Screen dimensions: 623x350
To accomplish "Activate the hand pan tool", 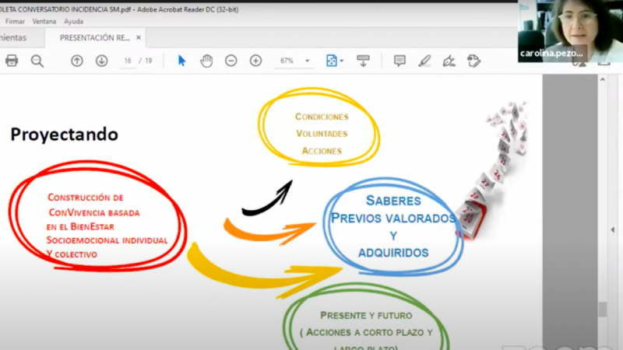I will [x=206, y=61].
